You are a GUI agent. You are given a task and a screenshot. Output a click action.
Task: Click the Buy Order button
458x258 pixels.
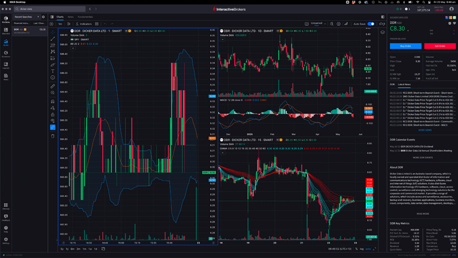pyautogui.click(x=405, y=46)
